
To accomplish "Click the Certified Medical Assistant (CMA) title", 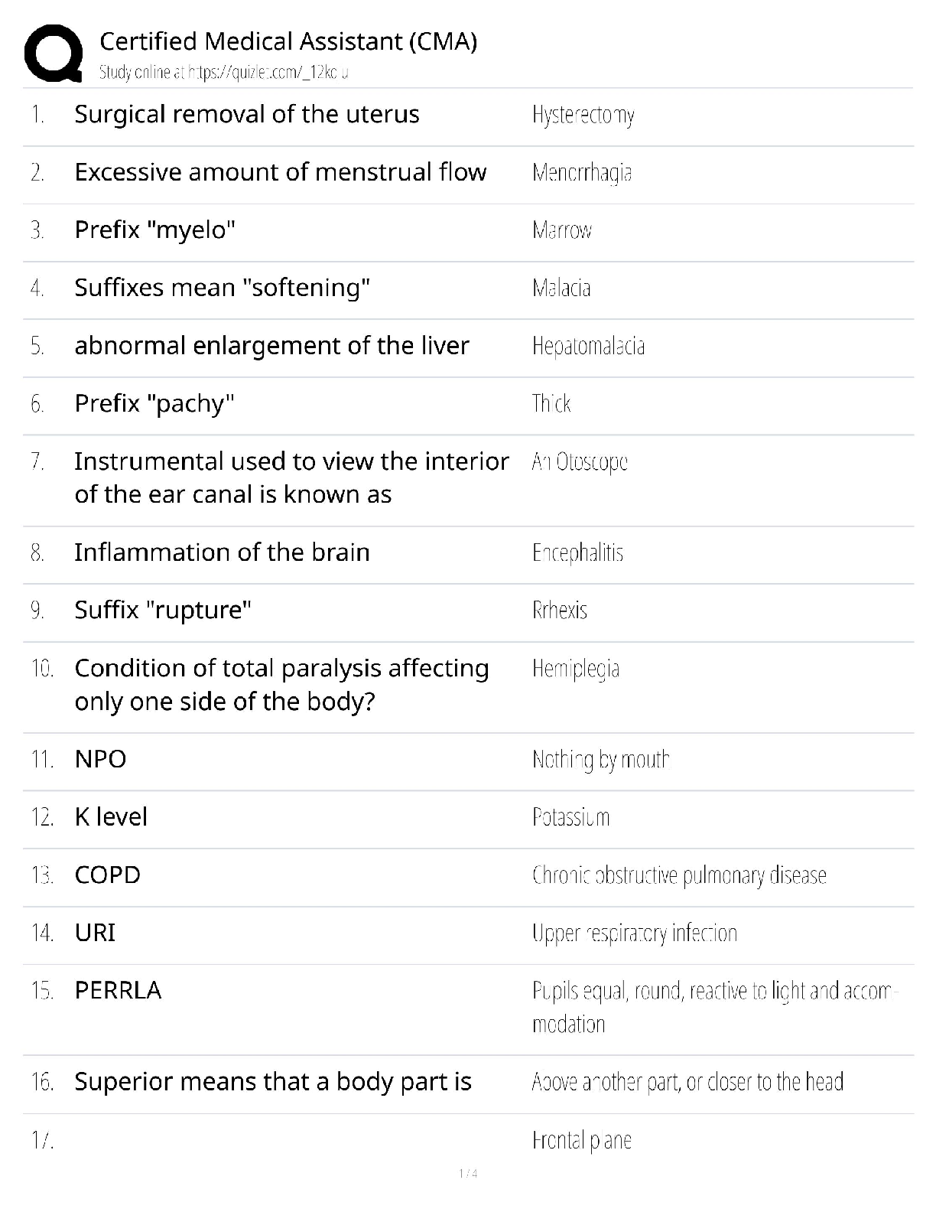I will click(x=288, y=41).
